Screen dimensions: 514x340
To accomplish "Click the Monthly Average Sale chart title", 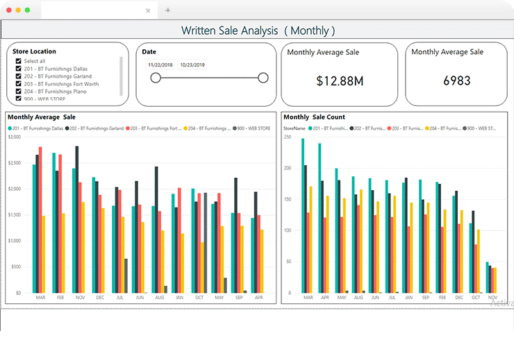I will pyautogui.click(x=42, y=117).
